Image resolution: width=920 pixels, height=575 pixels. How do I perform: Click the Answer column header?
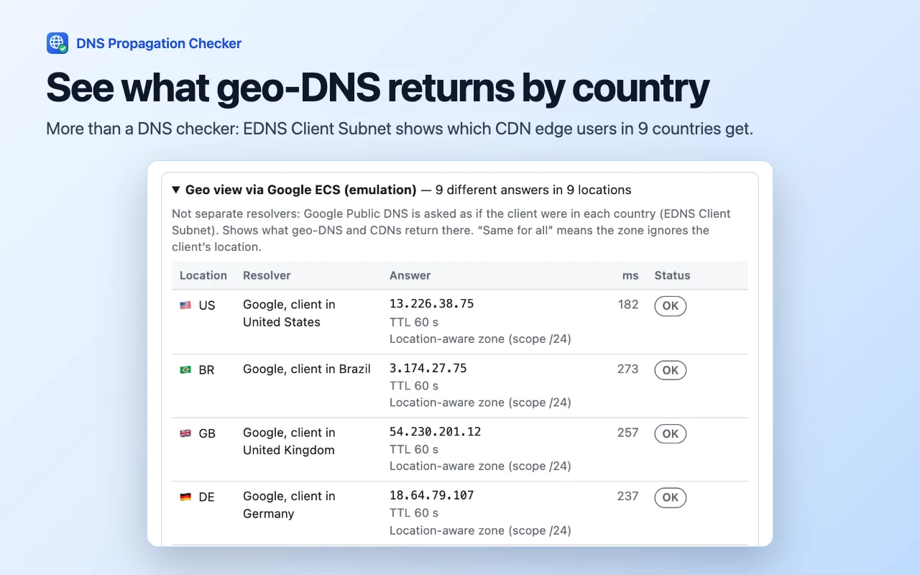[x=410, y=275]
